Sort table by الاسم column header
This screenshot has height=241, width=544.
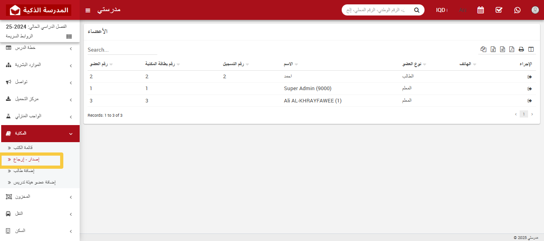[x=288, y=64]
